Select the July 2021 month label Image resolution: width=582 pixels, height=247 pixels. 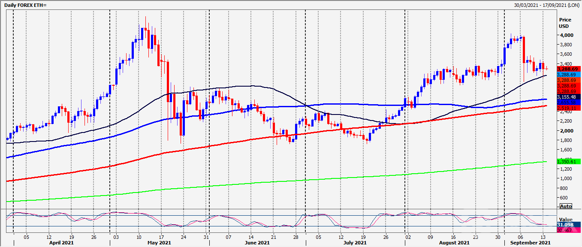355,243
